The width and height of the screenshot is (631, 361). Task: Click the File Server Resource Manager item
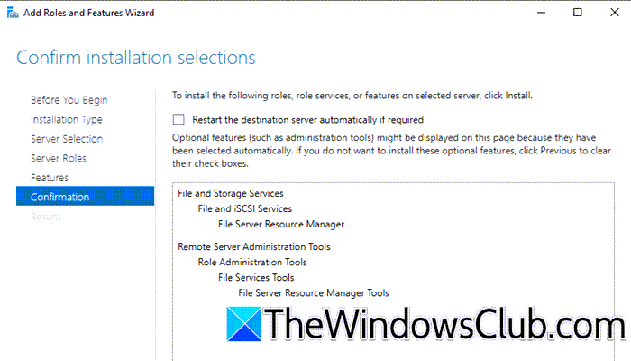(x=281, y=224)
